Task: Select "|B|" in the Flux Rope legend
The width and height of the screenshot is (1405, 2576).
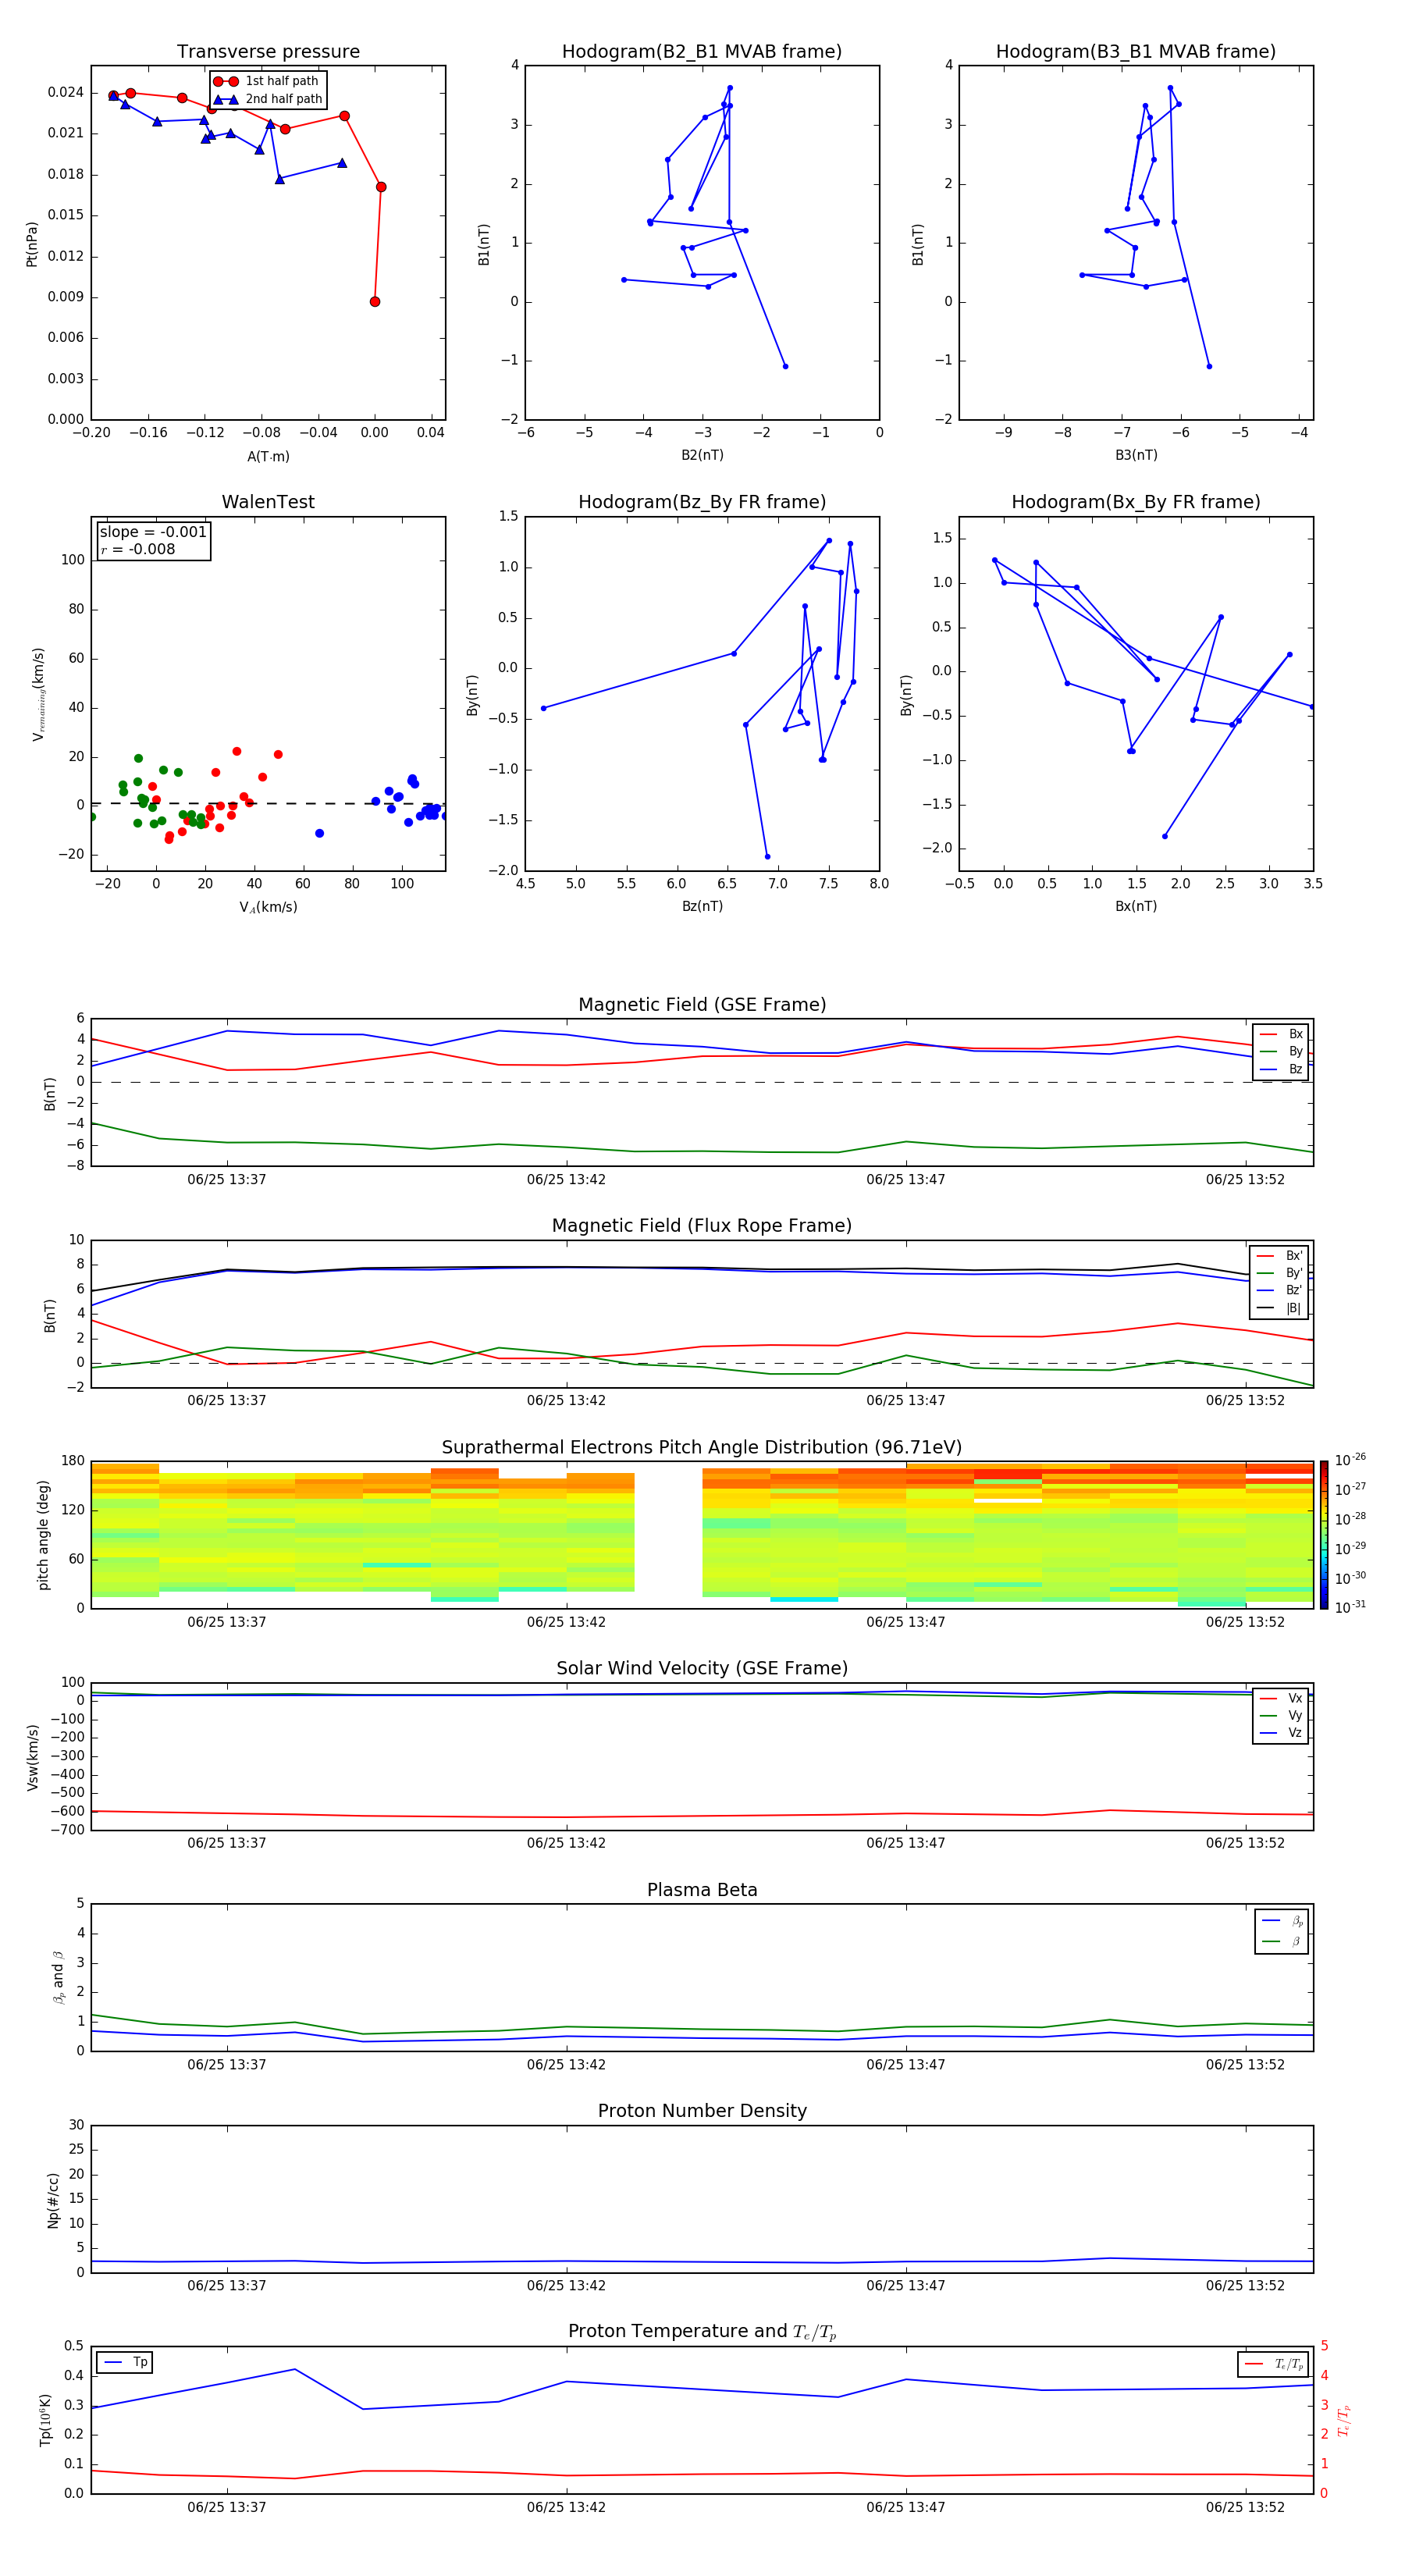Action: (x=1280, y=1308)
